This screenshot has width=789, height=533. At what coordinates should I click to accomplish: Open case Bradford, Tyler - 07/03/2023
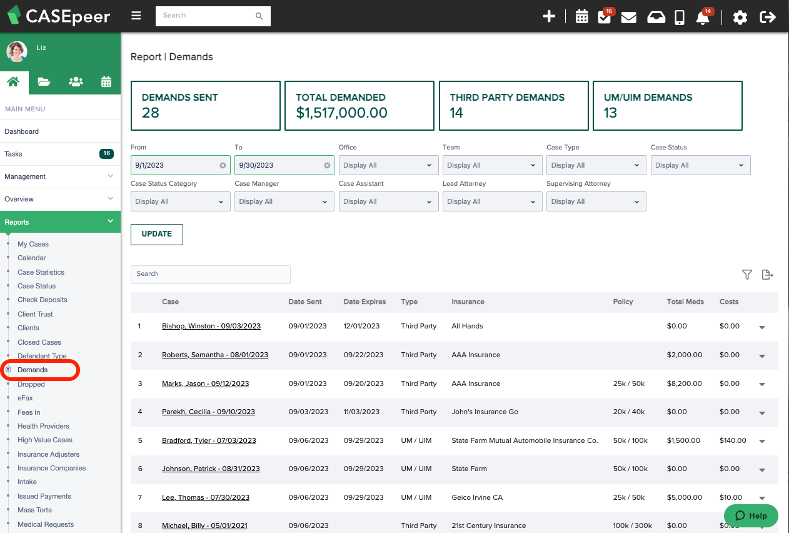[x=209, y=440]
